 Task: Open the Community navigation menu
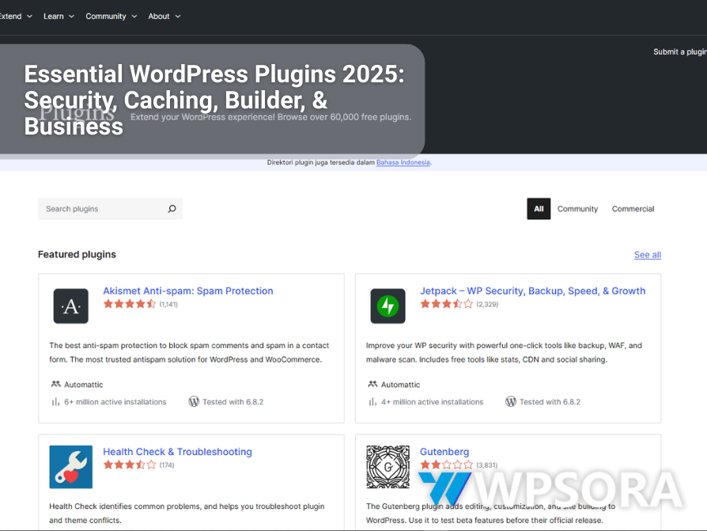click(x=106, y=17)
